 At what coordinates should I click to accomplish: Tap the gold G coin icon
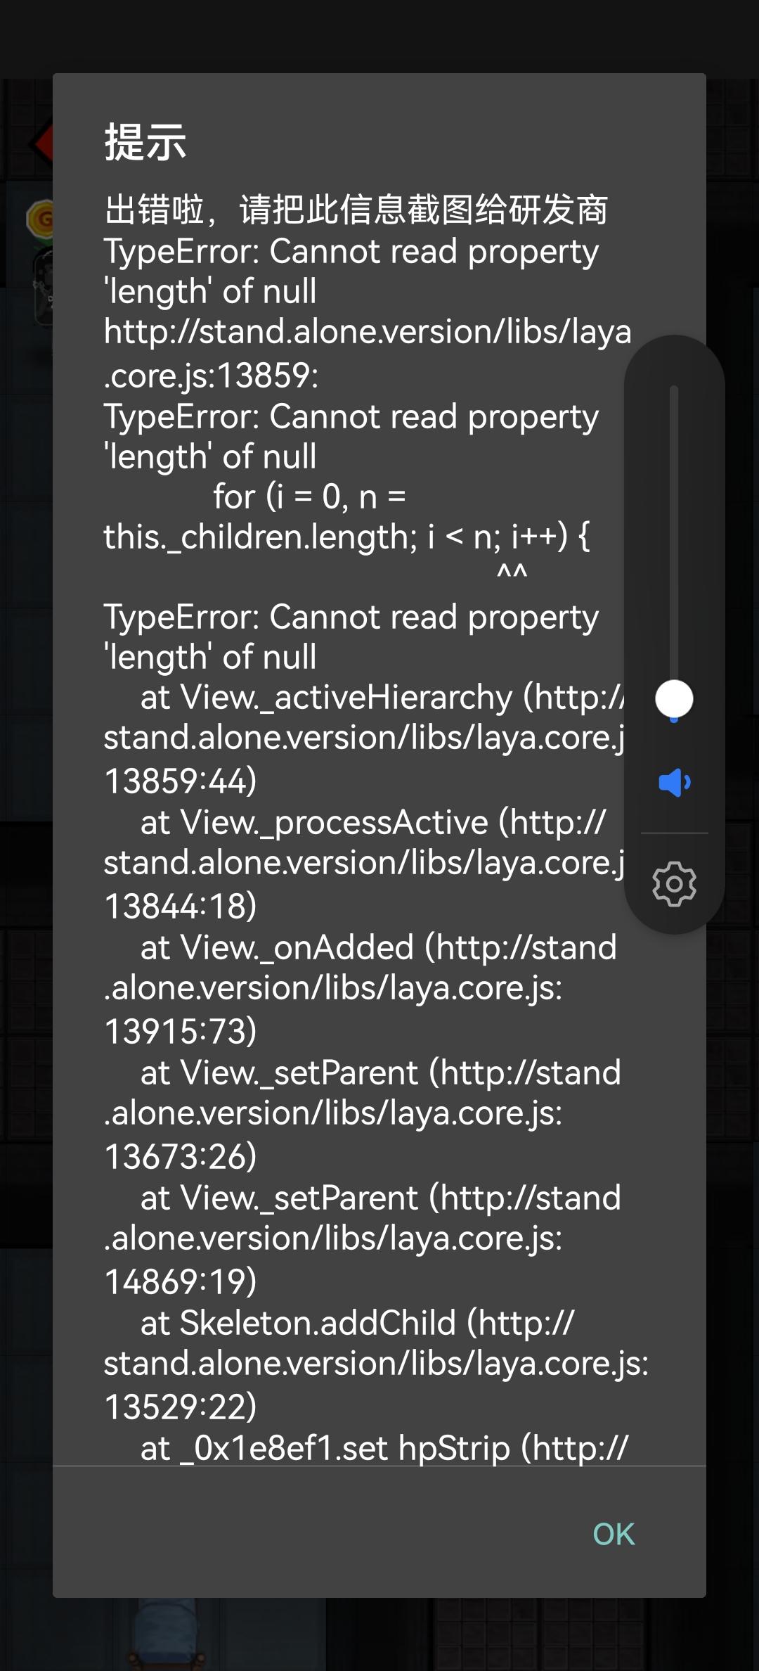coord(41,218)
